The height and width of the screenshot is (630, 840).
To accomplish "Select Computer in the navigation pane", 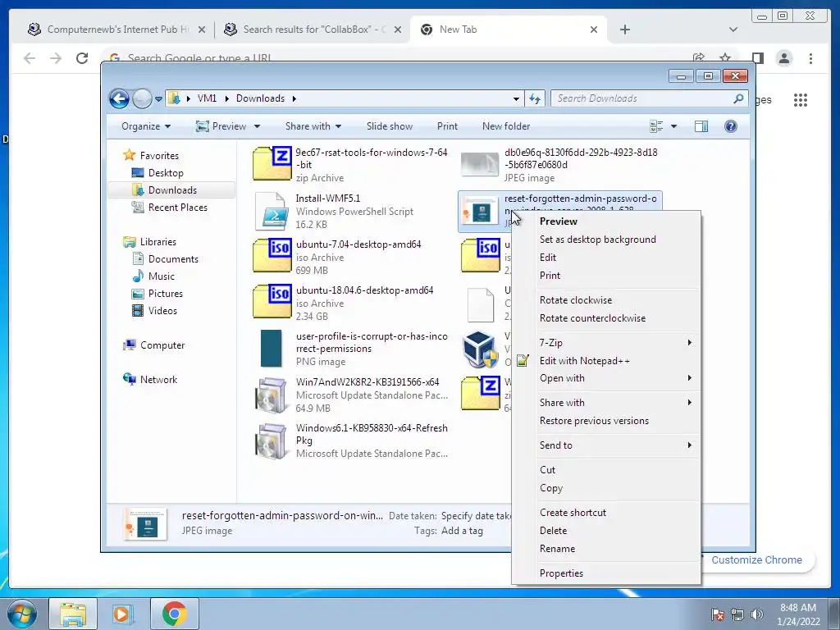I will (162, 345).
